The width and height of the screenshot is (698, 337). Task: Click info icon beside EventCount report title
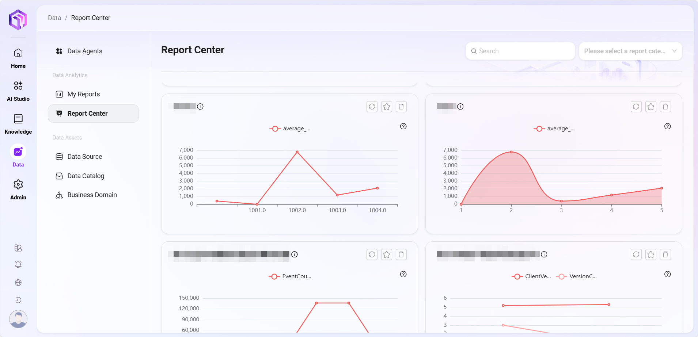click(295, 254)
